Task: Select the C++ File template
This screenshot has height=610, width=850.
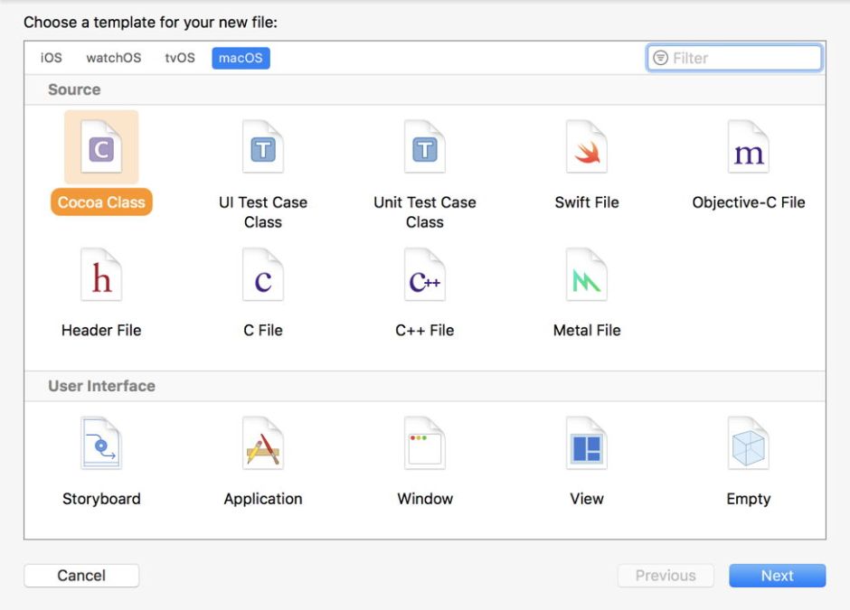Action: [425, 277]
